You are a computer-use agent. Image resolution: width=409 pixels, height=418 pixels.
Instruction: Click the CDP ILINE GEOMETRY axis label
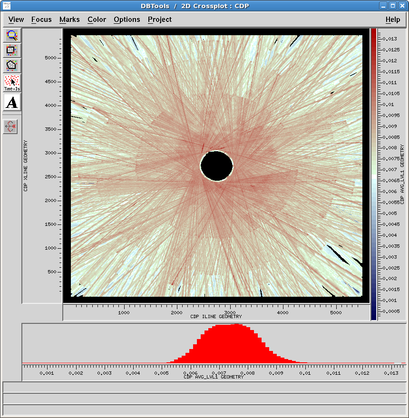click(216, 316)
